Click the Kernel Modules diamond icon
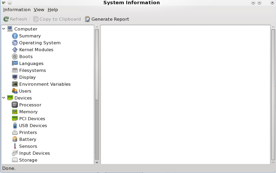The height and width of the screenshot is (173, 276). coord(15,50)
